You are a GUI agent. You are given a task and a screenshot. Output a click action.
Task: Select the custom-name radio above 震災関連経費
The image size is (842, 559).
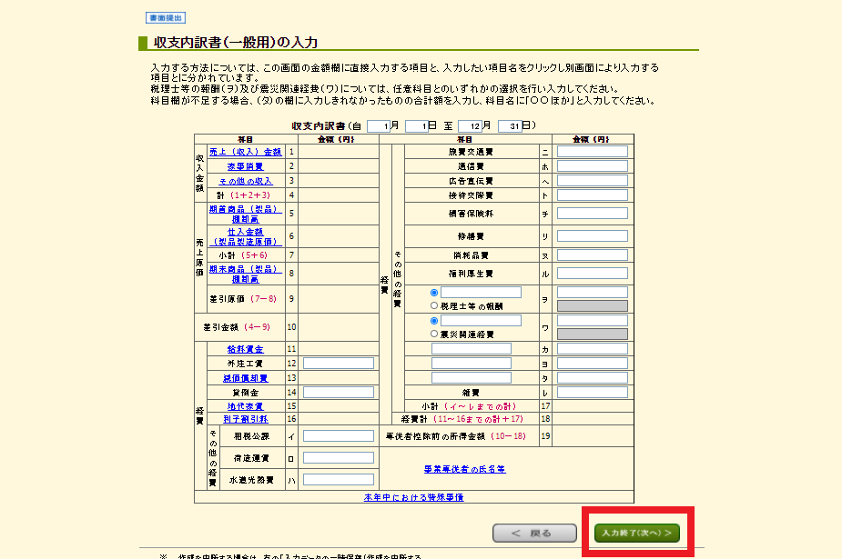pos(434,321)
